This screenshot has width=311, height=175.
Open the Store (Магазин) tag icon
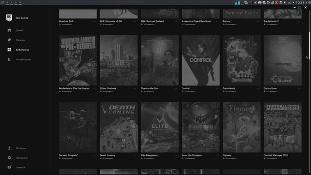pos(9,40)
